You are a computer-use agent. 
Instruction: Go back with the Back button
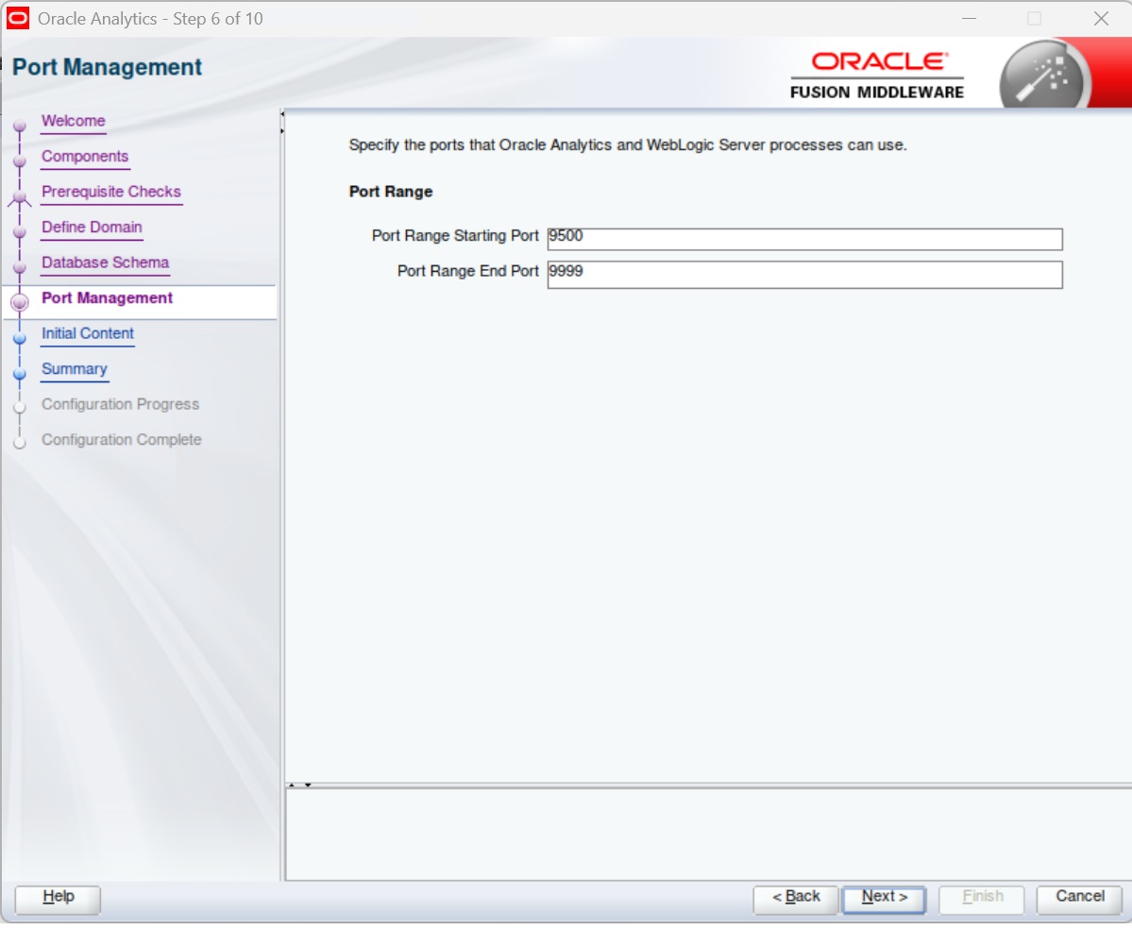point(796,900)
